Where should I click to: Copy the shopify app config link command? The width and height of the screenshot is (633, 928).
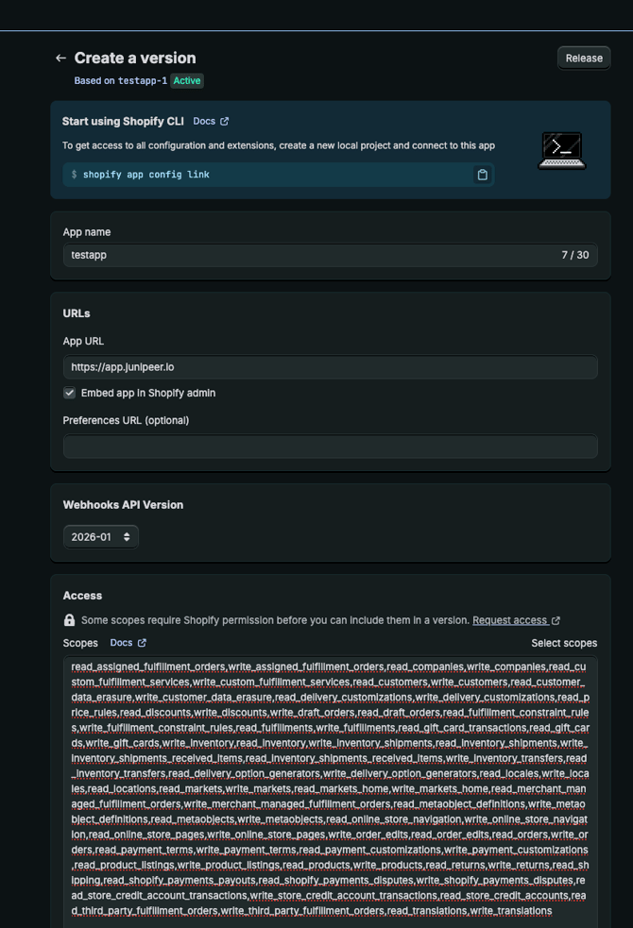tap(482, 175)
